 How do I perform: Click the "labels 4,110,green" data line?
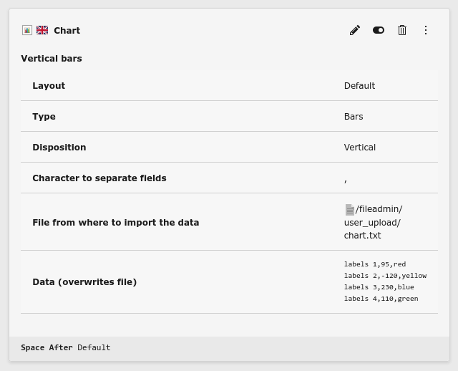tap(381, 299)
